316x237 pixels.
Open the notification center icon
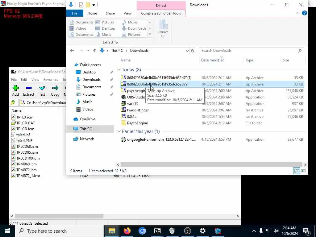point(306,231)
